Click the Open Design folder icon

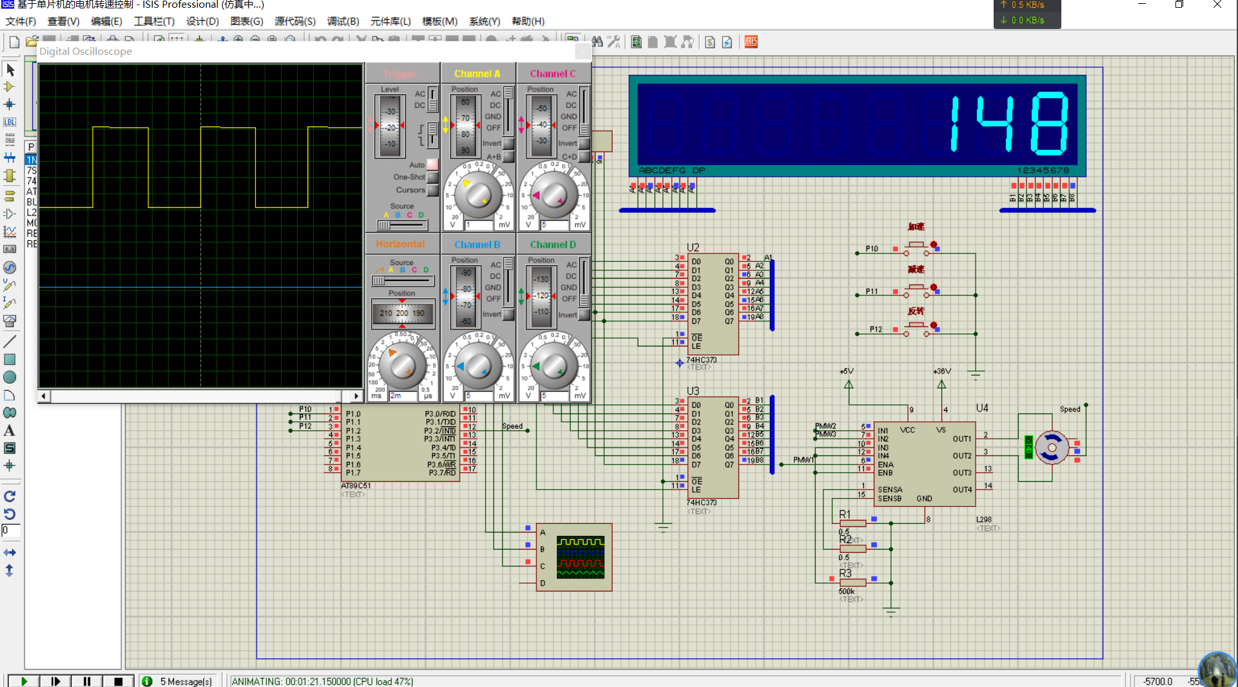pyautogui.click(x=32, y=42)
